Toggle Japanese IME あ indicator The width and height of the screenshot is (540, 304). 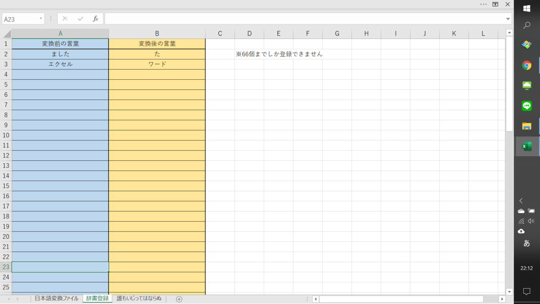tap(527, 243)
